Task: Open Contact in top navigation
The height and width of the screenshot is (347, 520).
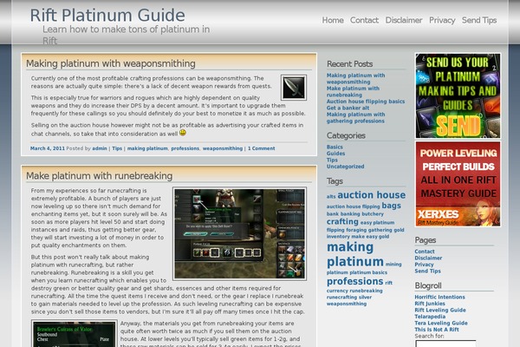Action: coord(364,20)
